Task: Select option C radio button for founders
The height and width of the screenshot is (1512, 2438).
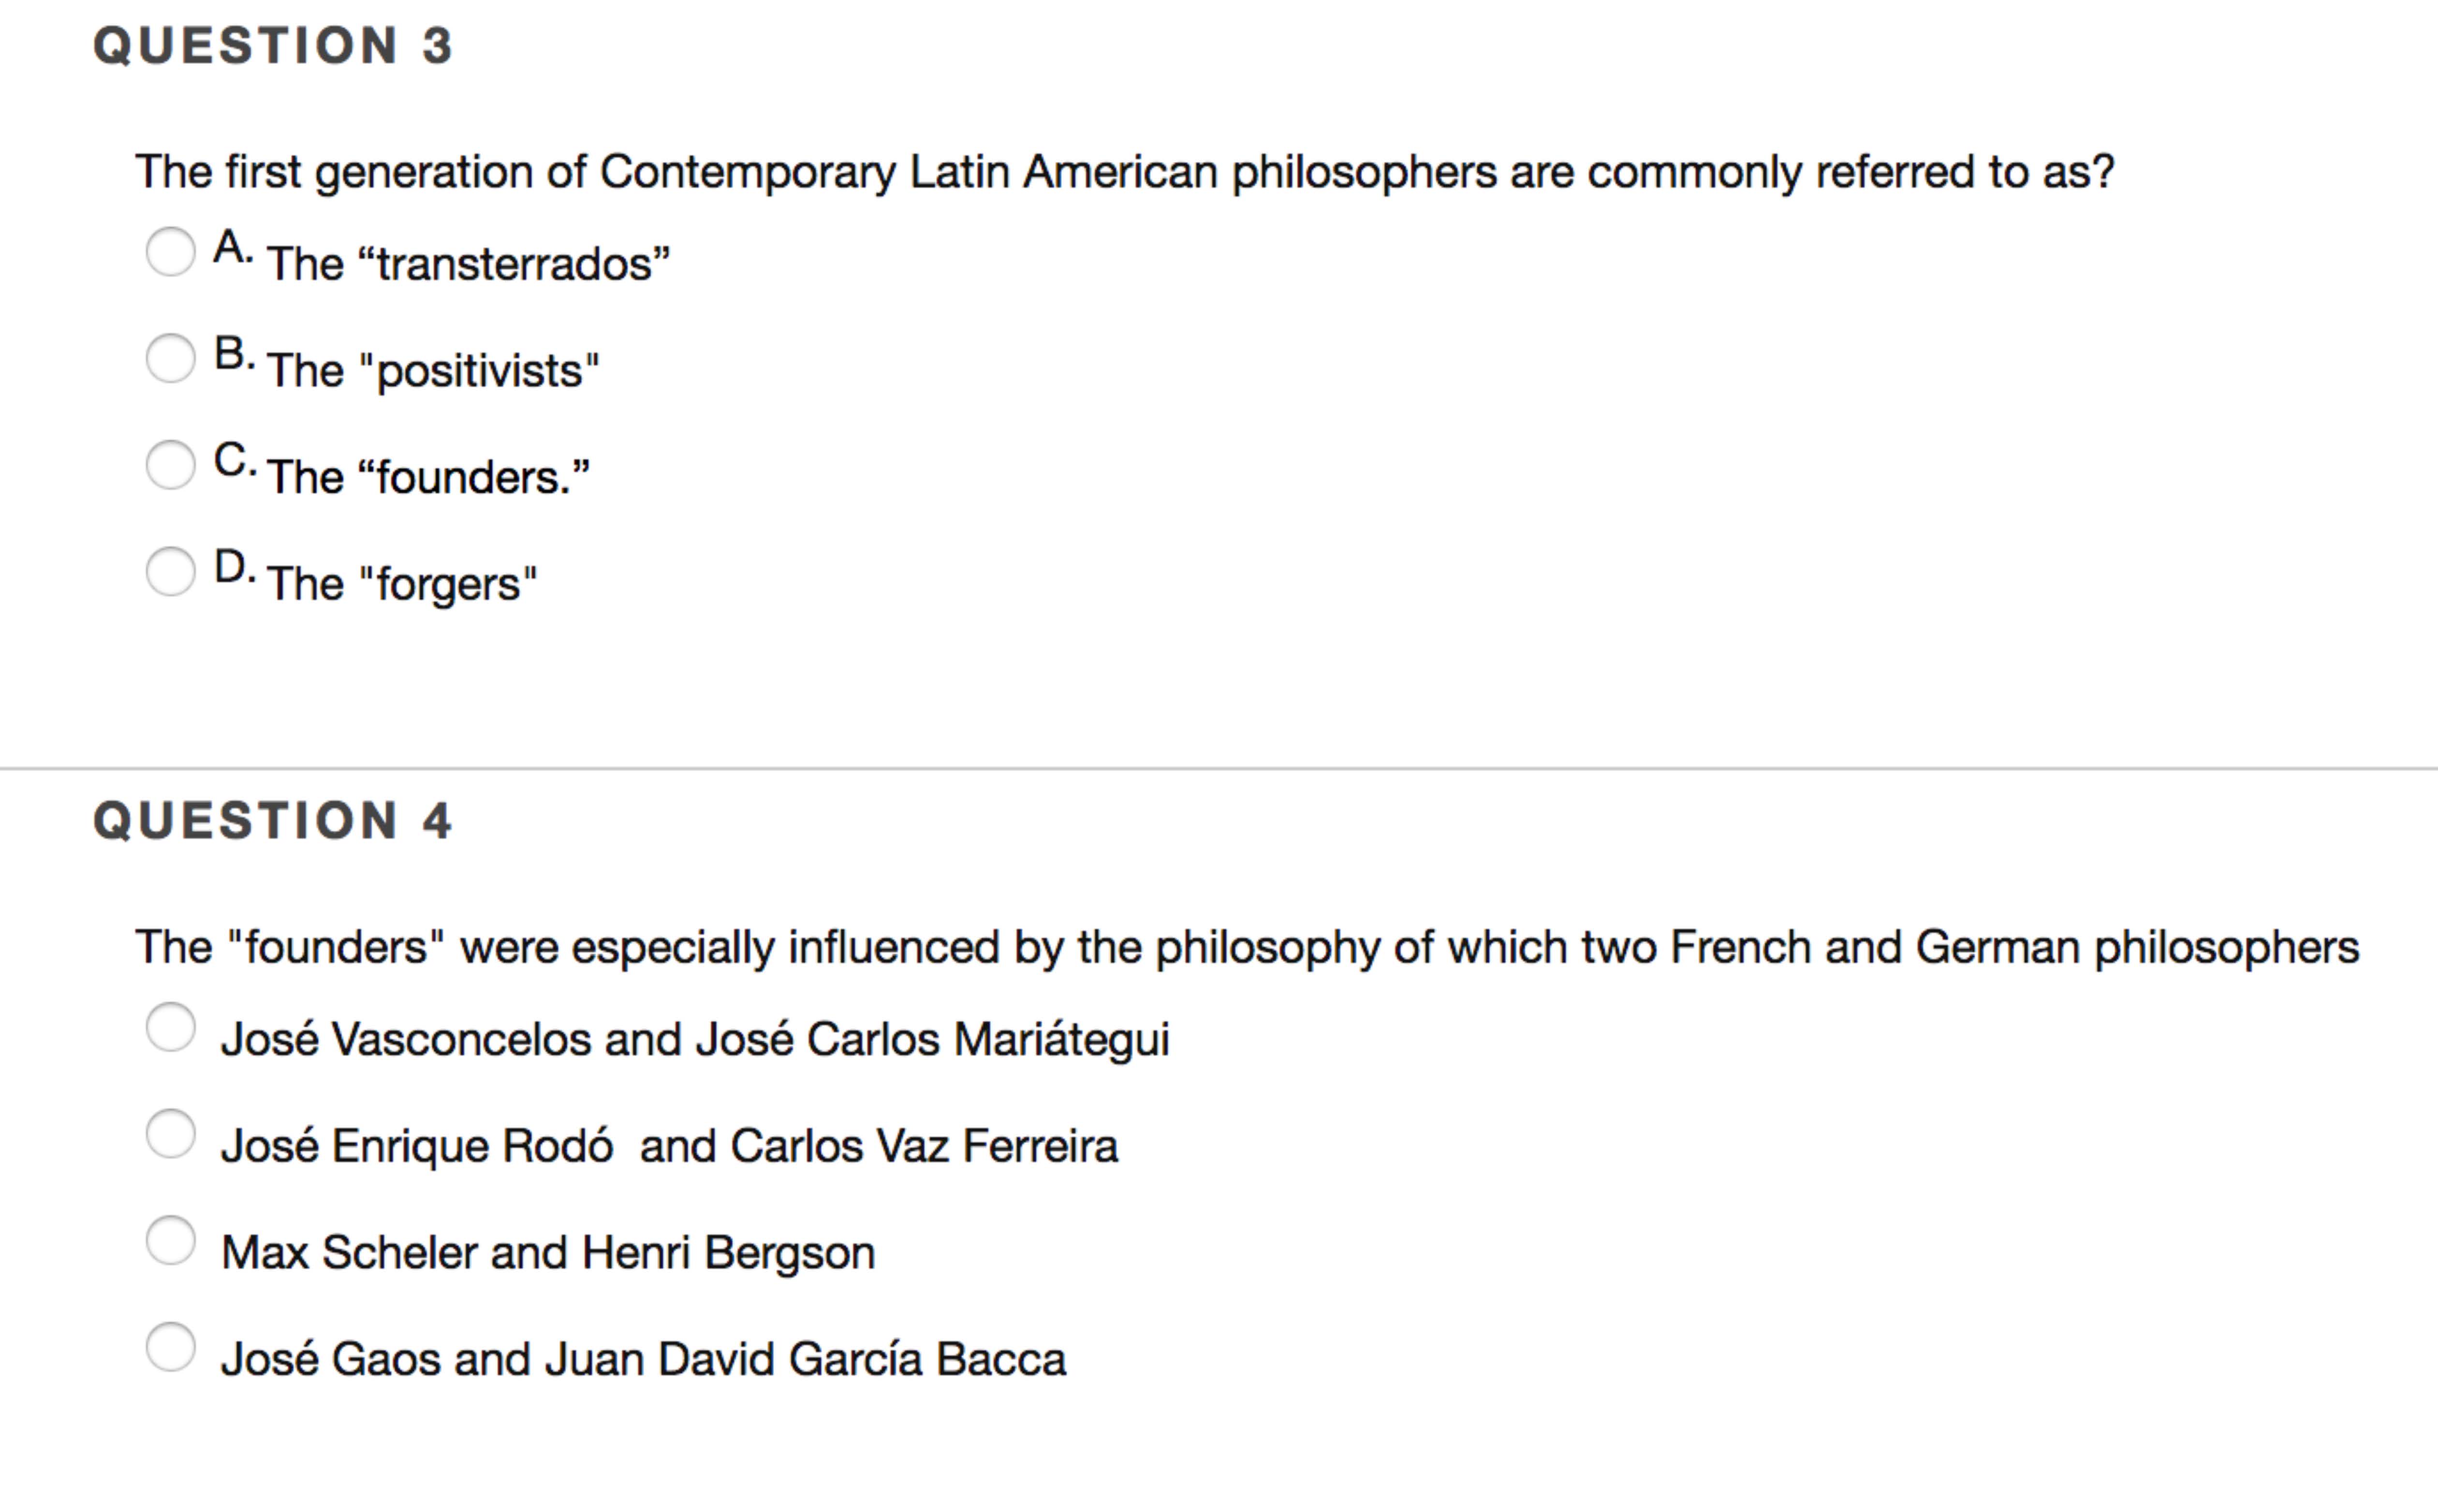Action: [170, 465]
